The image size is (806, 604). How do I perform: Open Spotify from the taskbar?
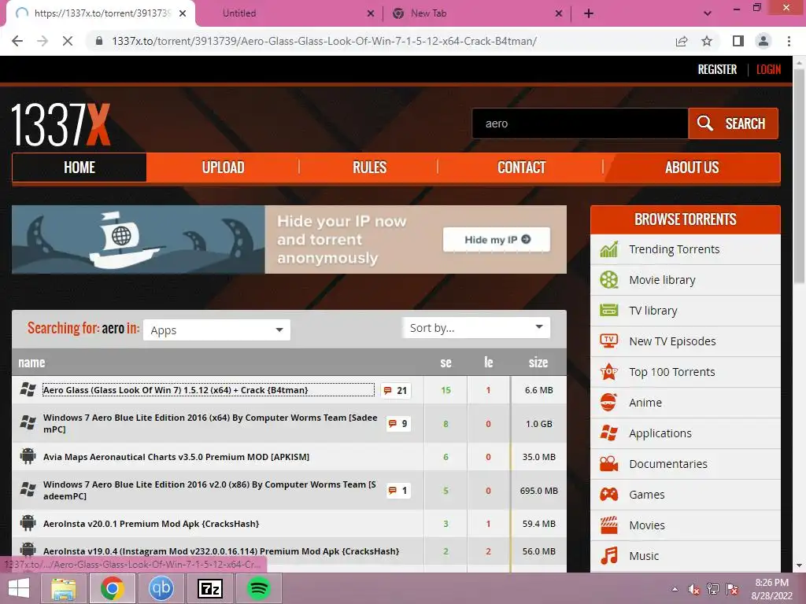click(258, 588)
